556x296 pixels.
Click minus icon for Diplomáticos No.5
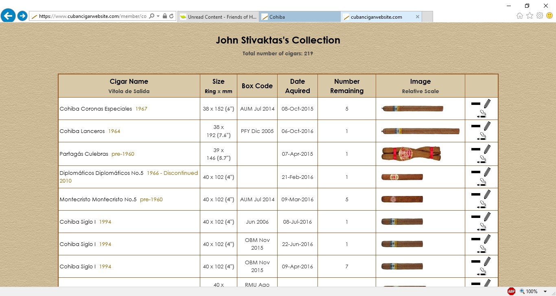coord(475,172)
